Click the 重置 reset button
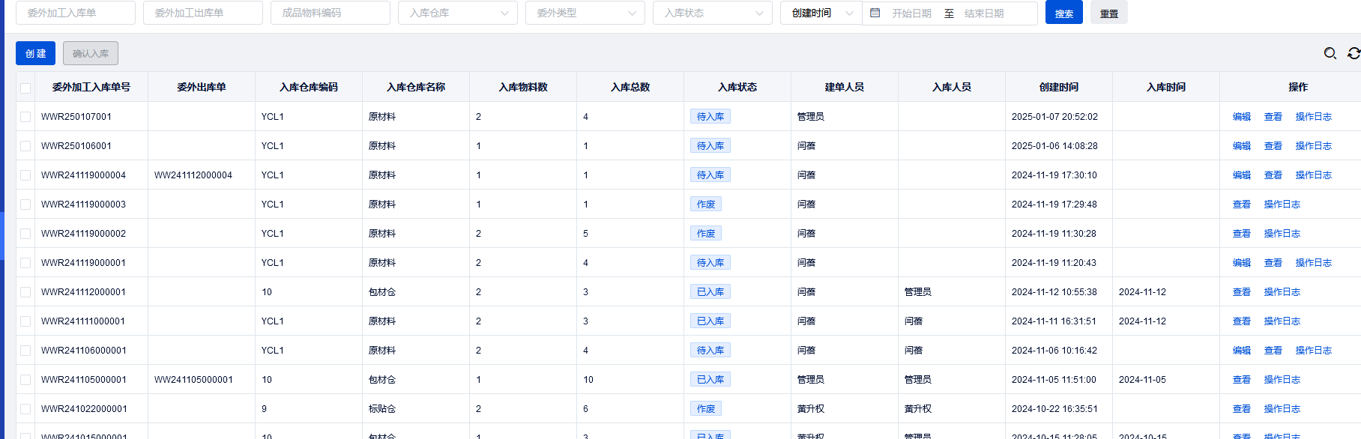This screenshot has width=1361, height=439. [x=1109, y=13]
